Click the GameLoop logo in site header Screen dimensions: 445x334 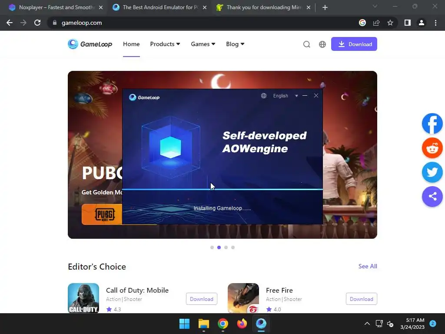[x=90, y=44]
